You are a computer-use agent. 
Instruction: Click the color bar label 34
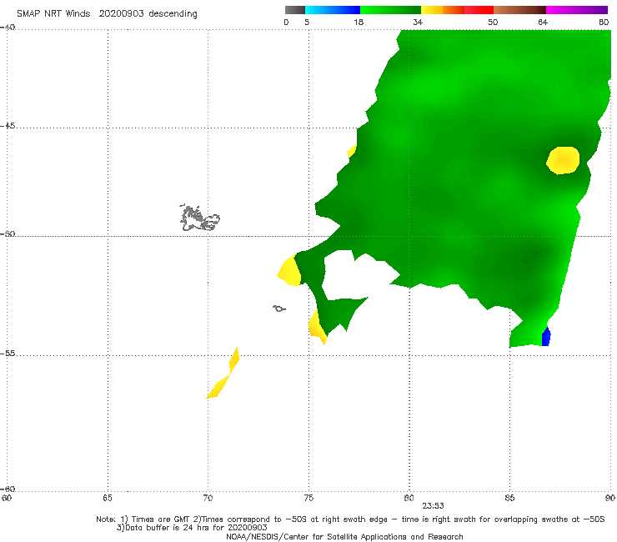[418, 22]
